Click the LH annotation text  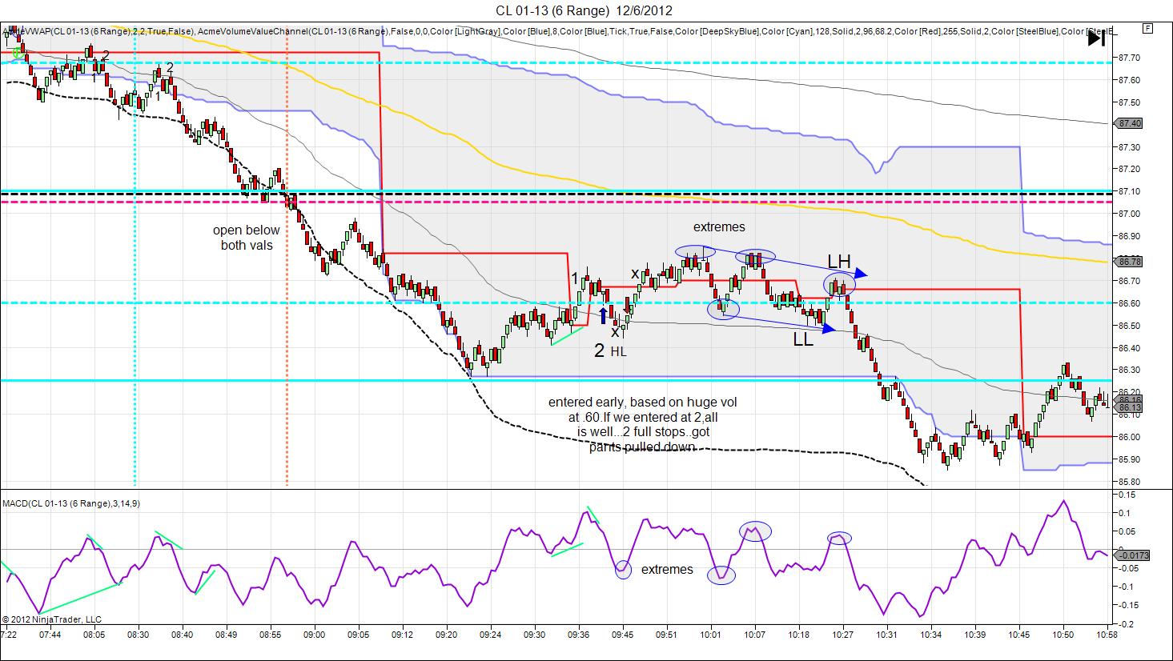tap(839, 262)
